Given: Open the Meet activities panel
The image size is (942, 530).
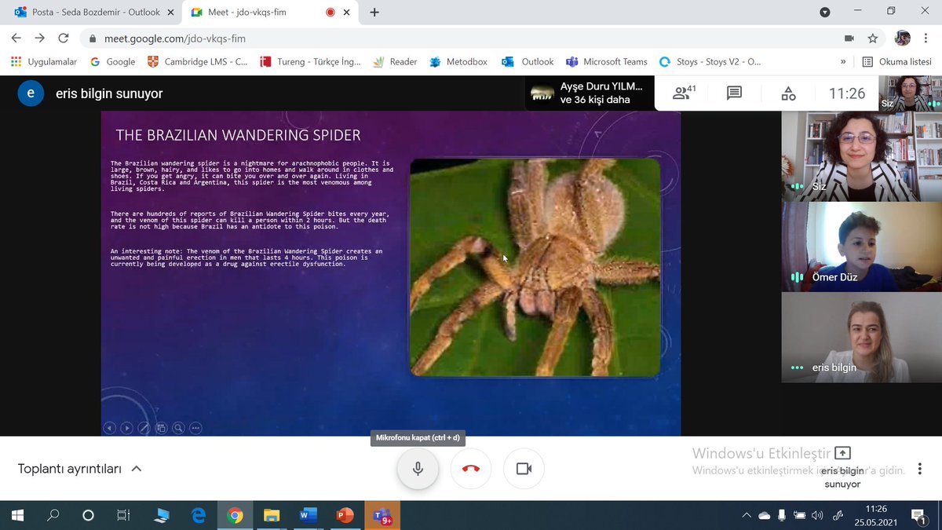Looking at the screenshot, I should coord(787,93).
